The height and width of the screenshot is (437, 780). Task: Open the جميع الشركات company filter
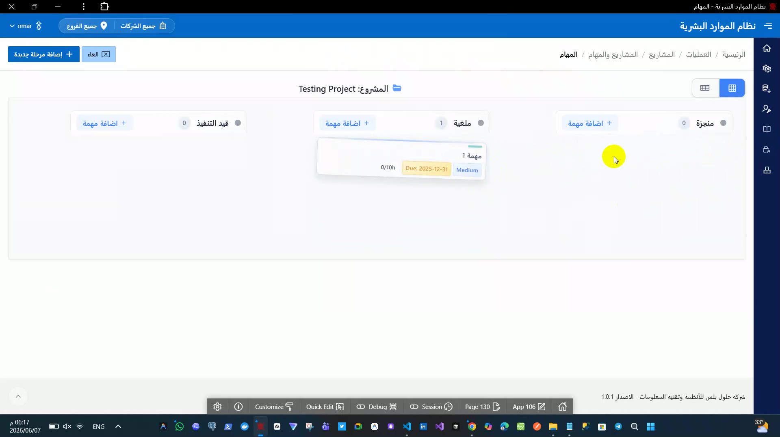click(143, 26)
